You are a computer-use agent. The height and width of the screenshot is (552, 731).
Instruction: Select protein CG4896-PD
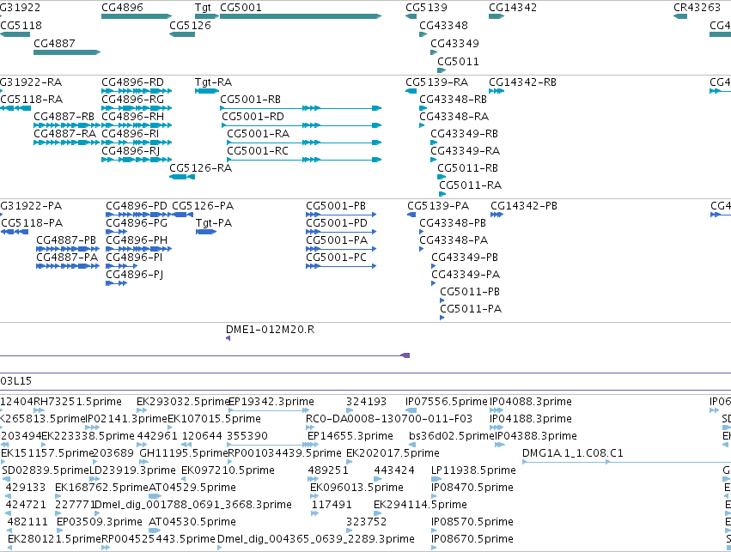(139, 215)
